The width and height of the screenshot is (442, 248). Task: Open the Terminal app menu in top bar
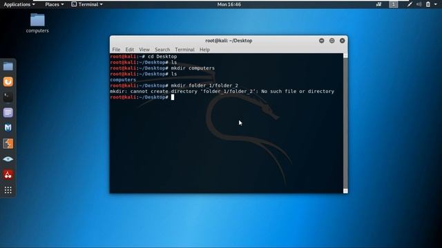coord(87,5)
